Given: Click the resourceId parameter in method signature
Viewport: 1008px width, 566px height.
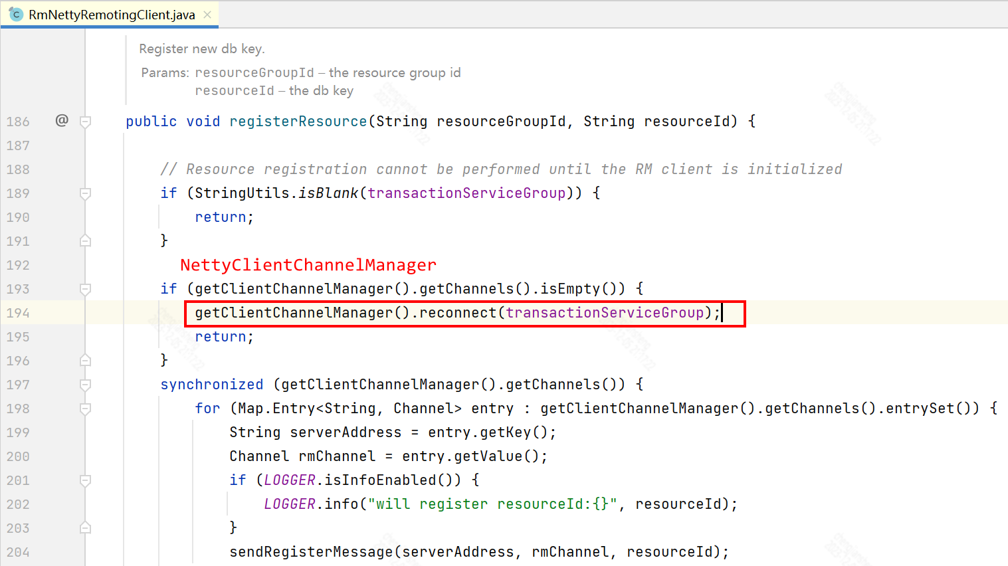Looking at the screenshot, I should tap(687, 122).
